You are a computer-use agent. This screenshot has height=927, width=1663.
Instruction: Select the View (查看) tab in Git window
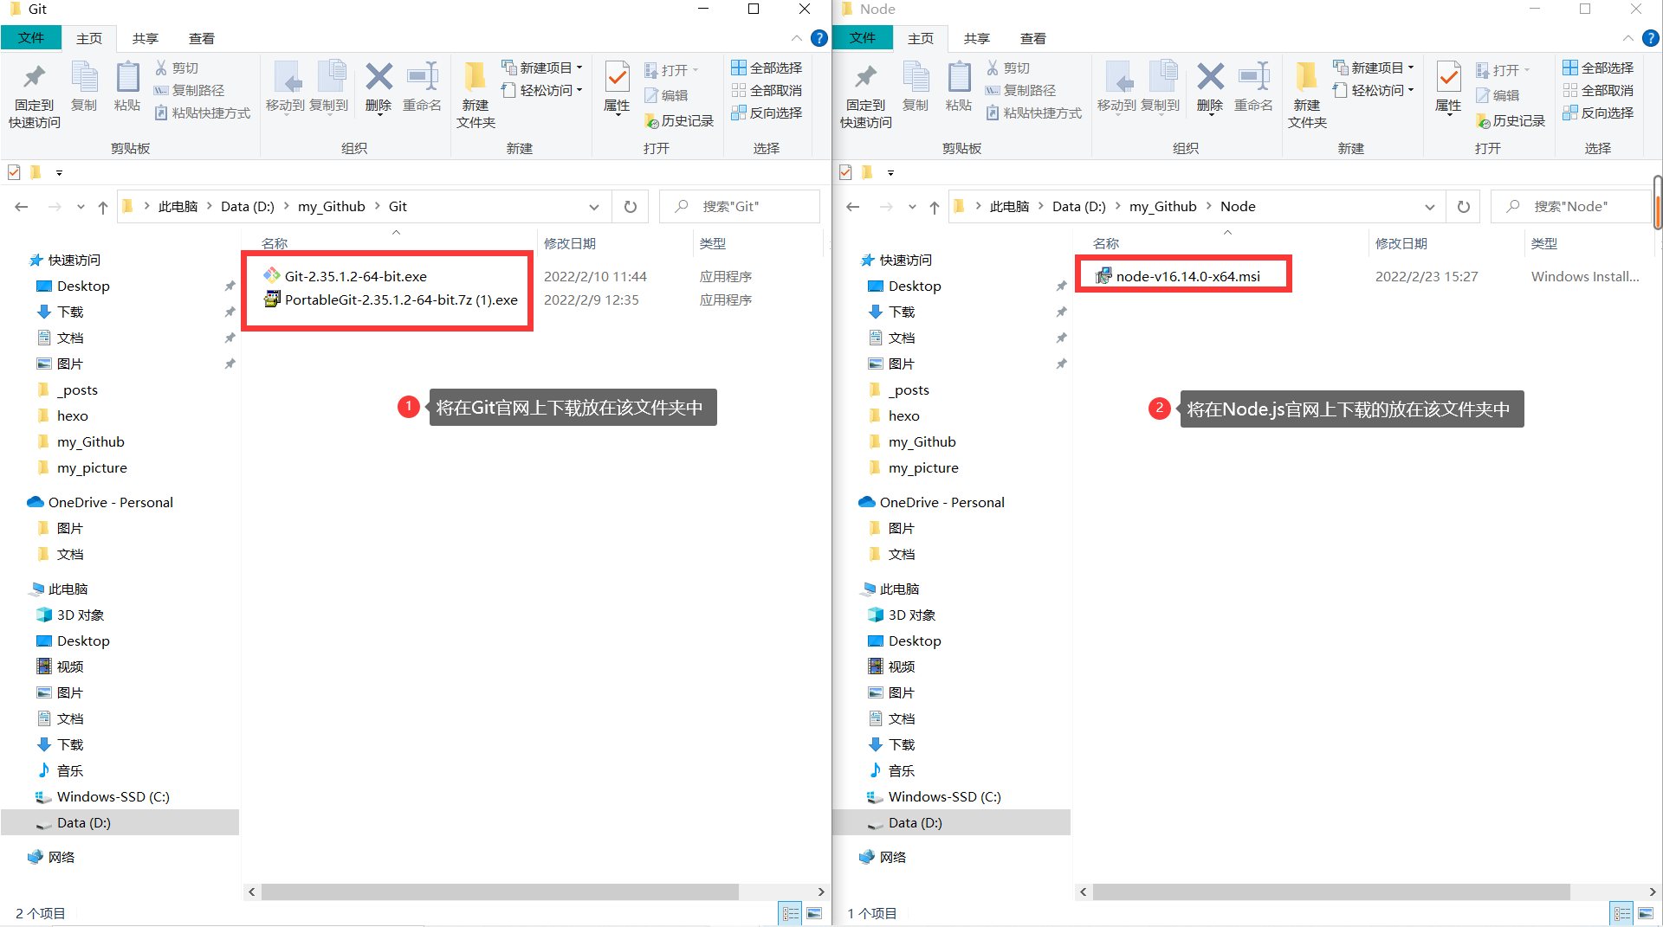click(202, 38)
